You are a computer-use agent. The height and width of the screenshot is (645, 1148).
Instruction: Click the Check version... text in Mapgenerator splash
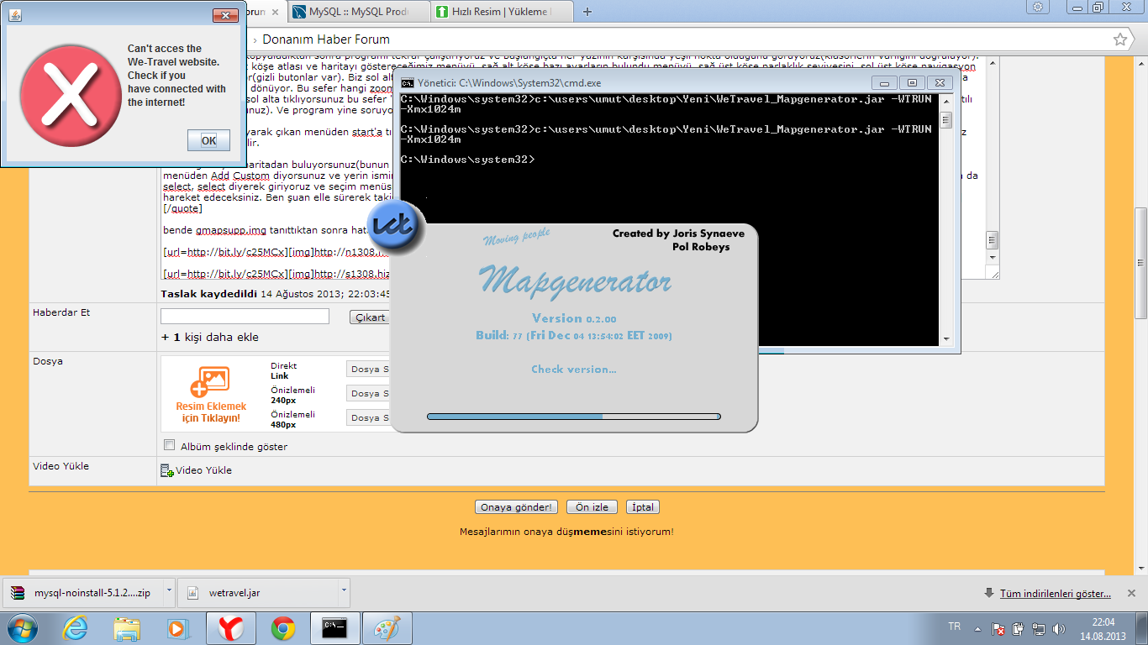click(x=574, y=370)
